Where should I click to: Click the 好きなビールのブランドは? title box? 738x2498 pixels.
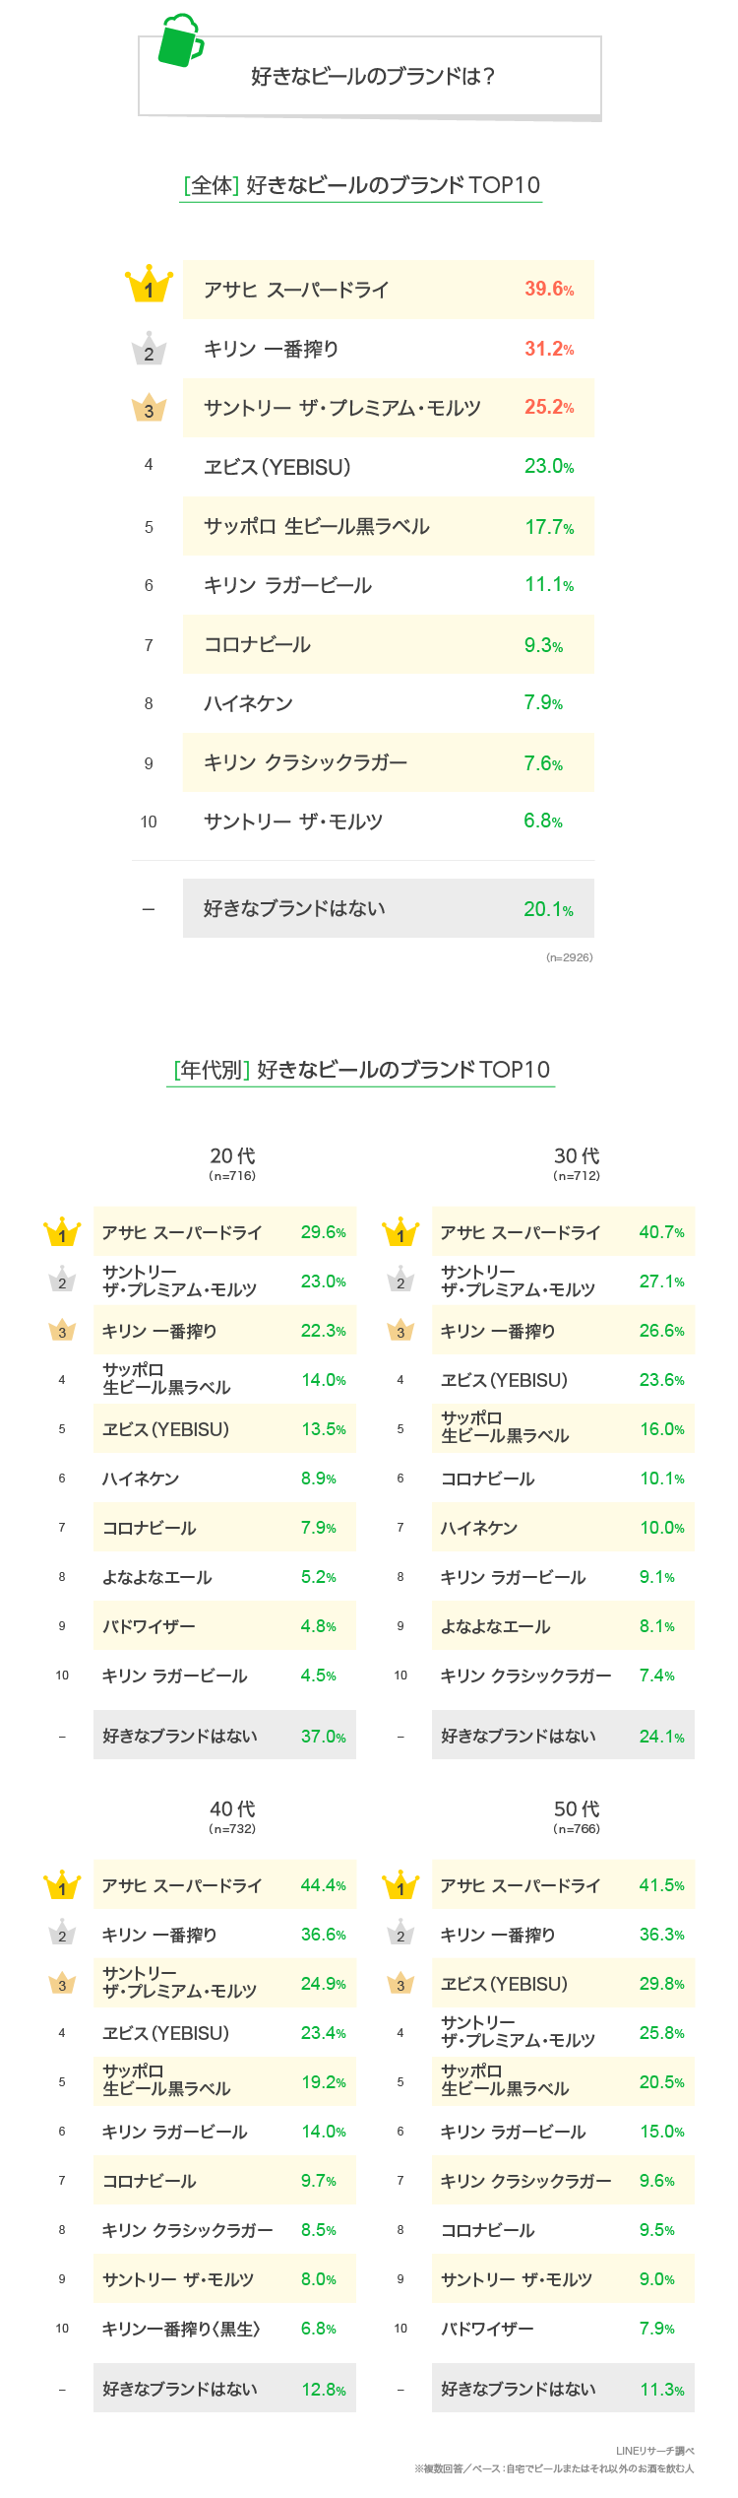pos(372,77)
